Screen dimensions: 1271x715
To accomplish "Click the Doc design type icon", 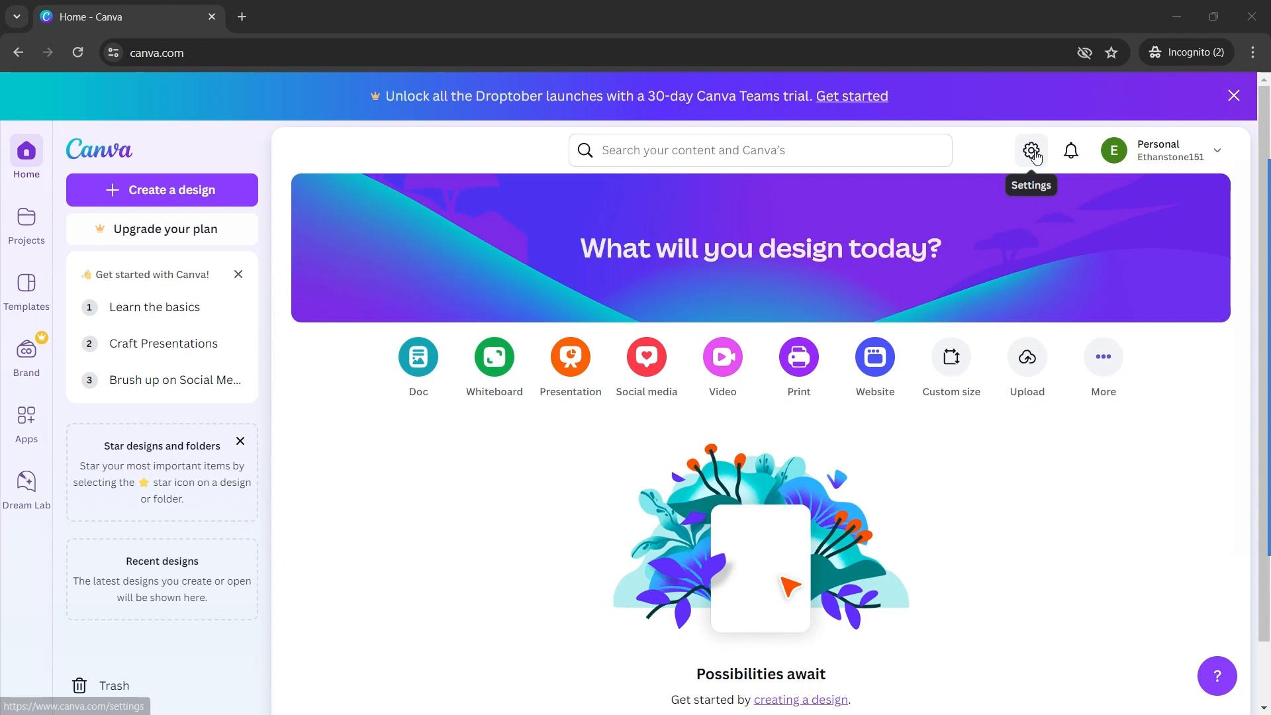I will 419,357.
